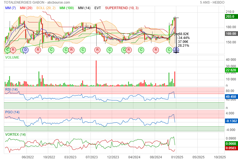Image resolution: width=238 pixels, height=160 pixels.
Task: Click the 08/2024 date axis label
Action: 156,157
